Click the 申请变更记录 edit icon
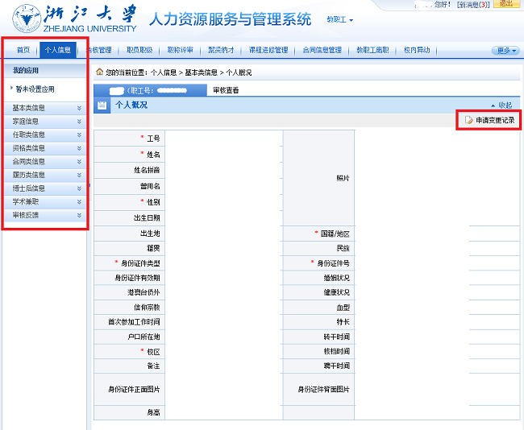Screen dimensions: 524x430 coord(468,120)
